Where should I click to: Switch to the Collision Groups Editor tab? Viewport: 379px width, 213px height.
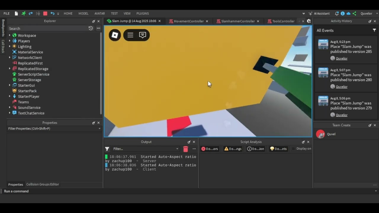tap(42, 184)
